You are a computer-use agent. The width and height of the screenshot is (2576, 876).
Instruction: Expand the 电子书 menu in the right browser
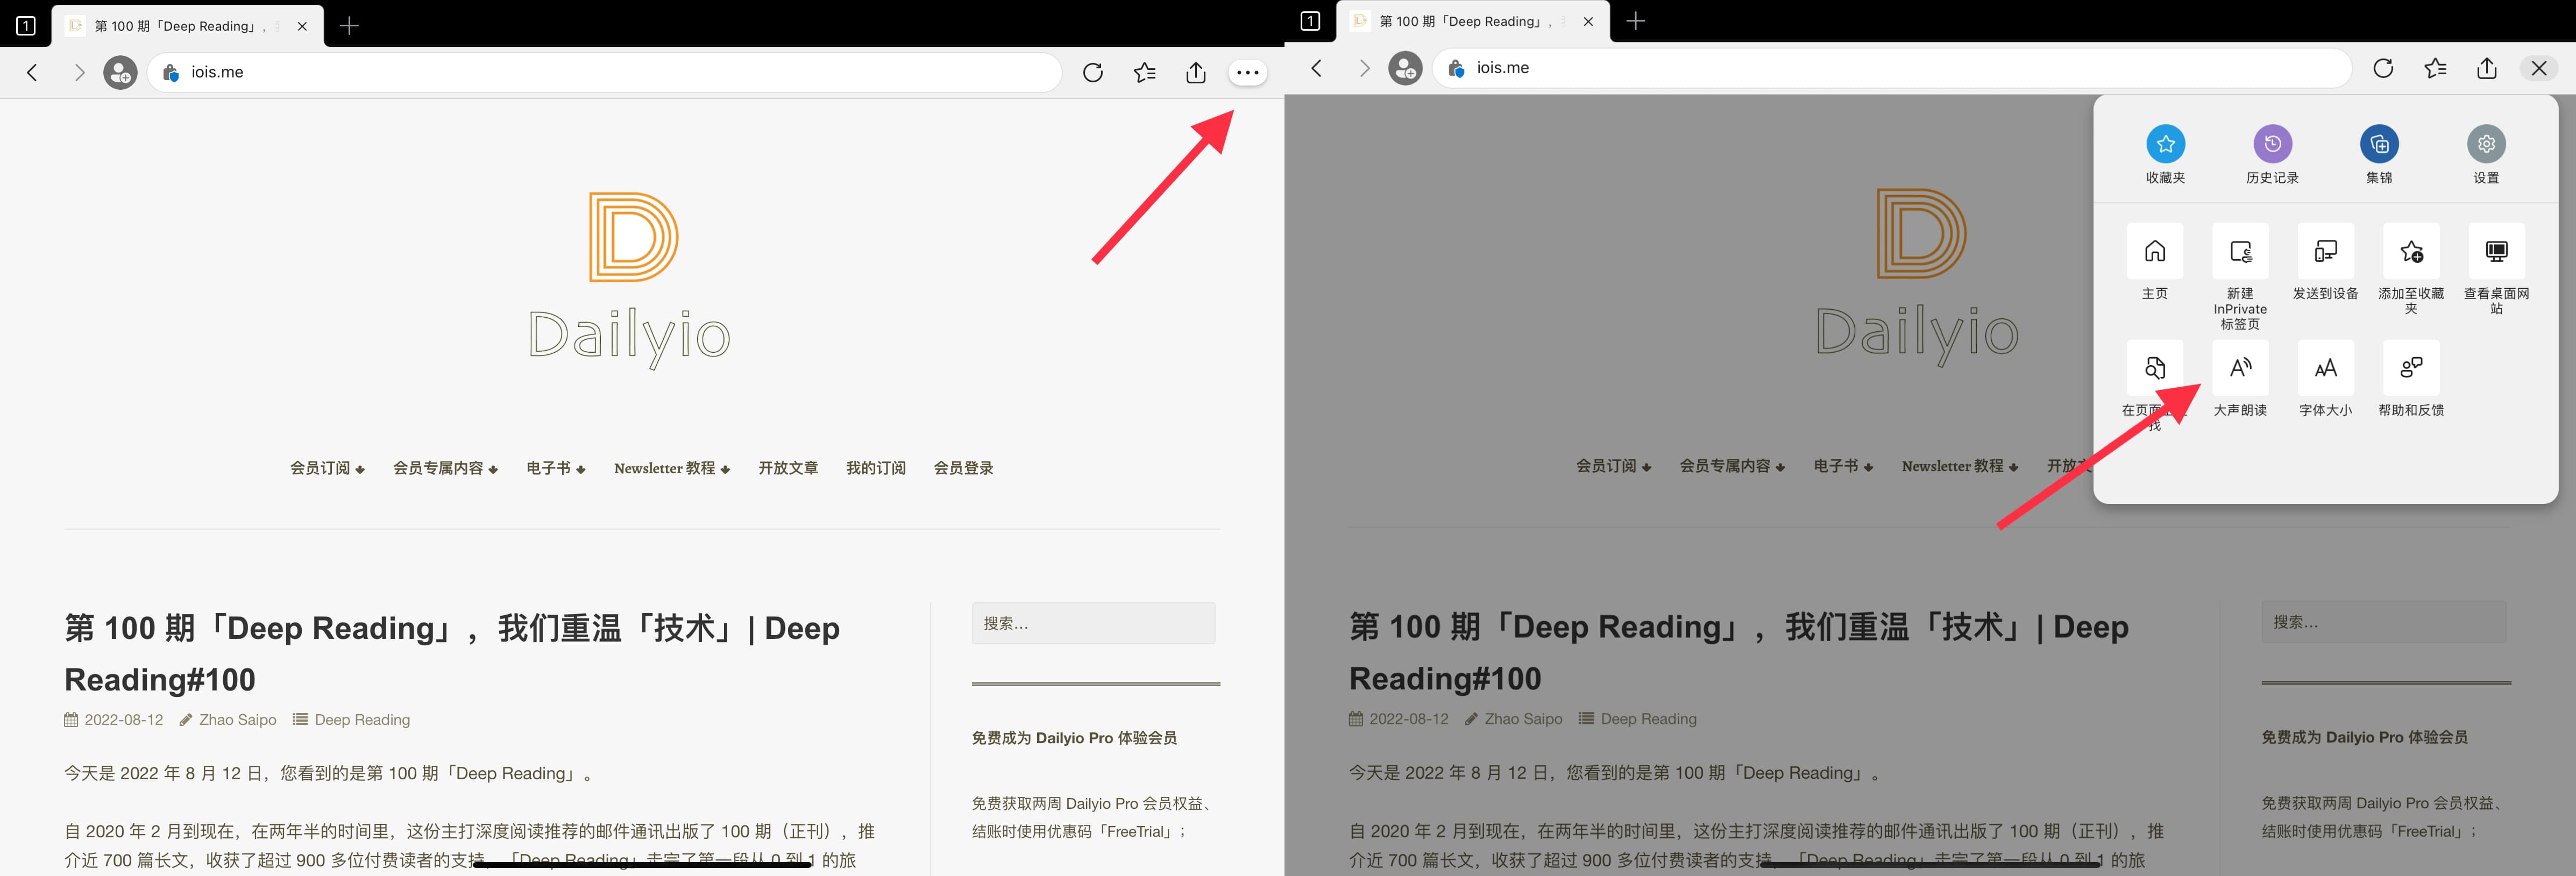(x=1843, y=466)
